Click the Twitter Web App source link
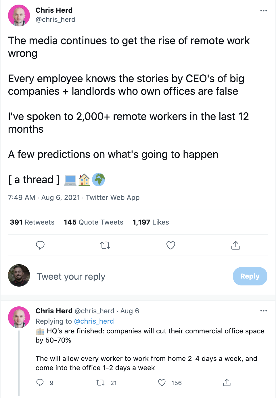 pos(113,198)
